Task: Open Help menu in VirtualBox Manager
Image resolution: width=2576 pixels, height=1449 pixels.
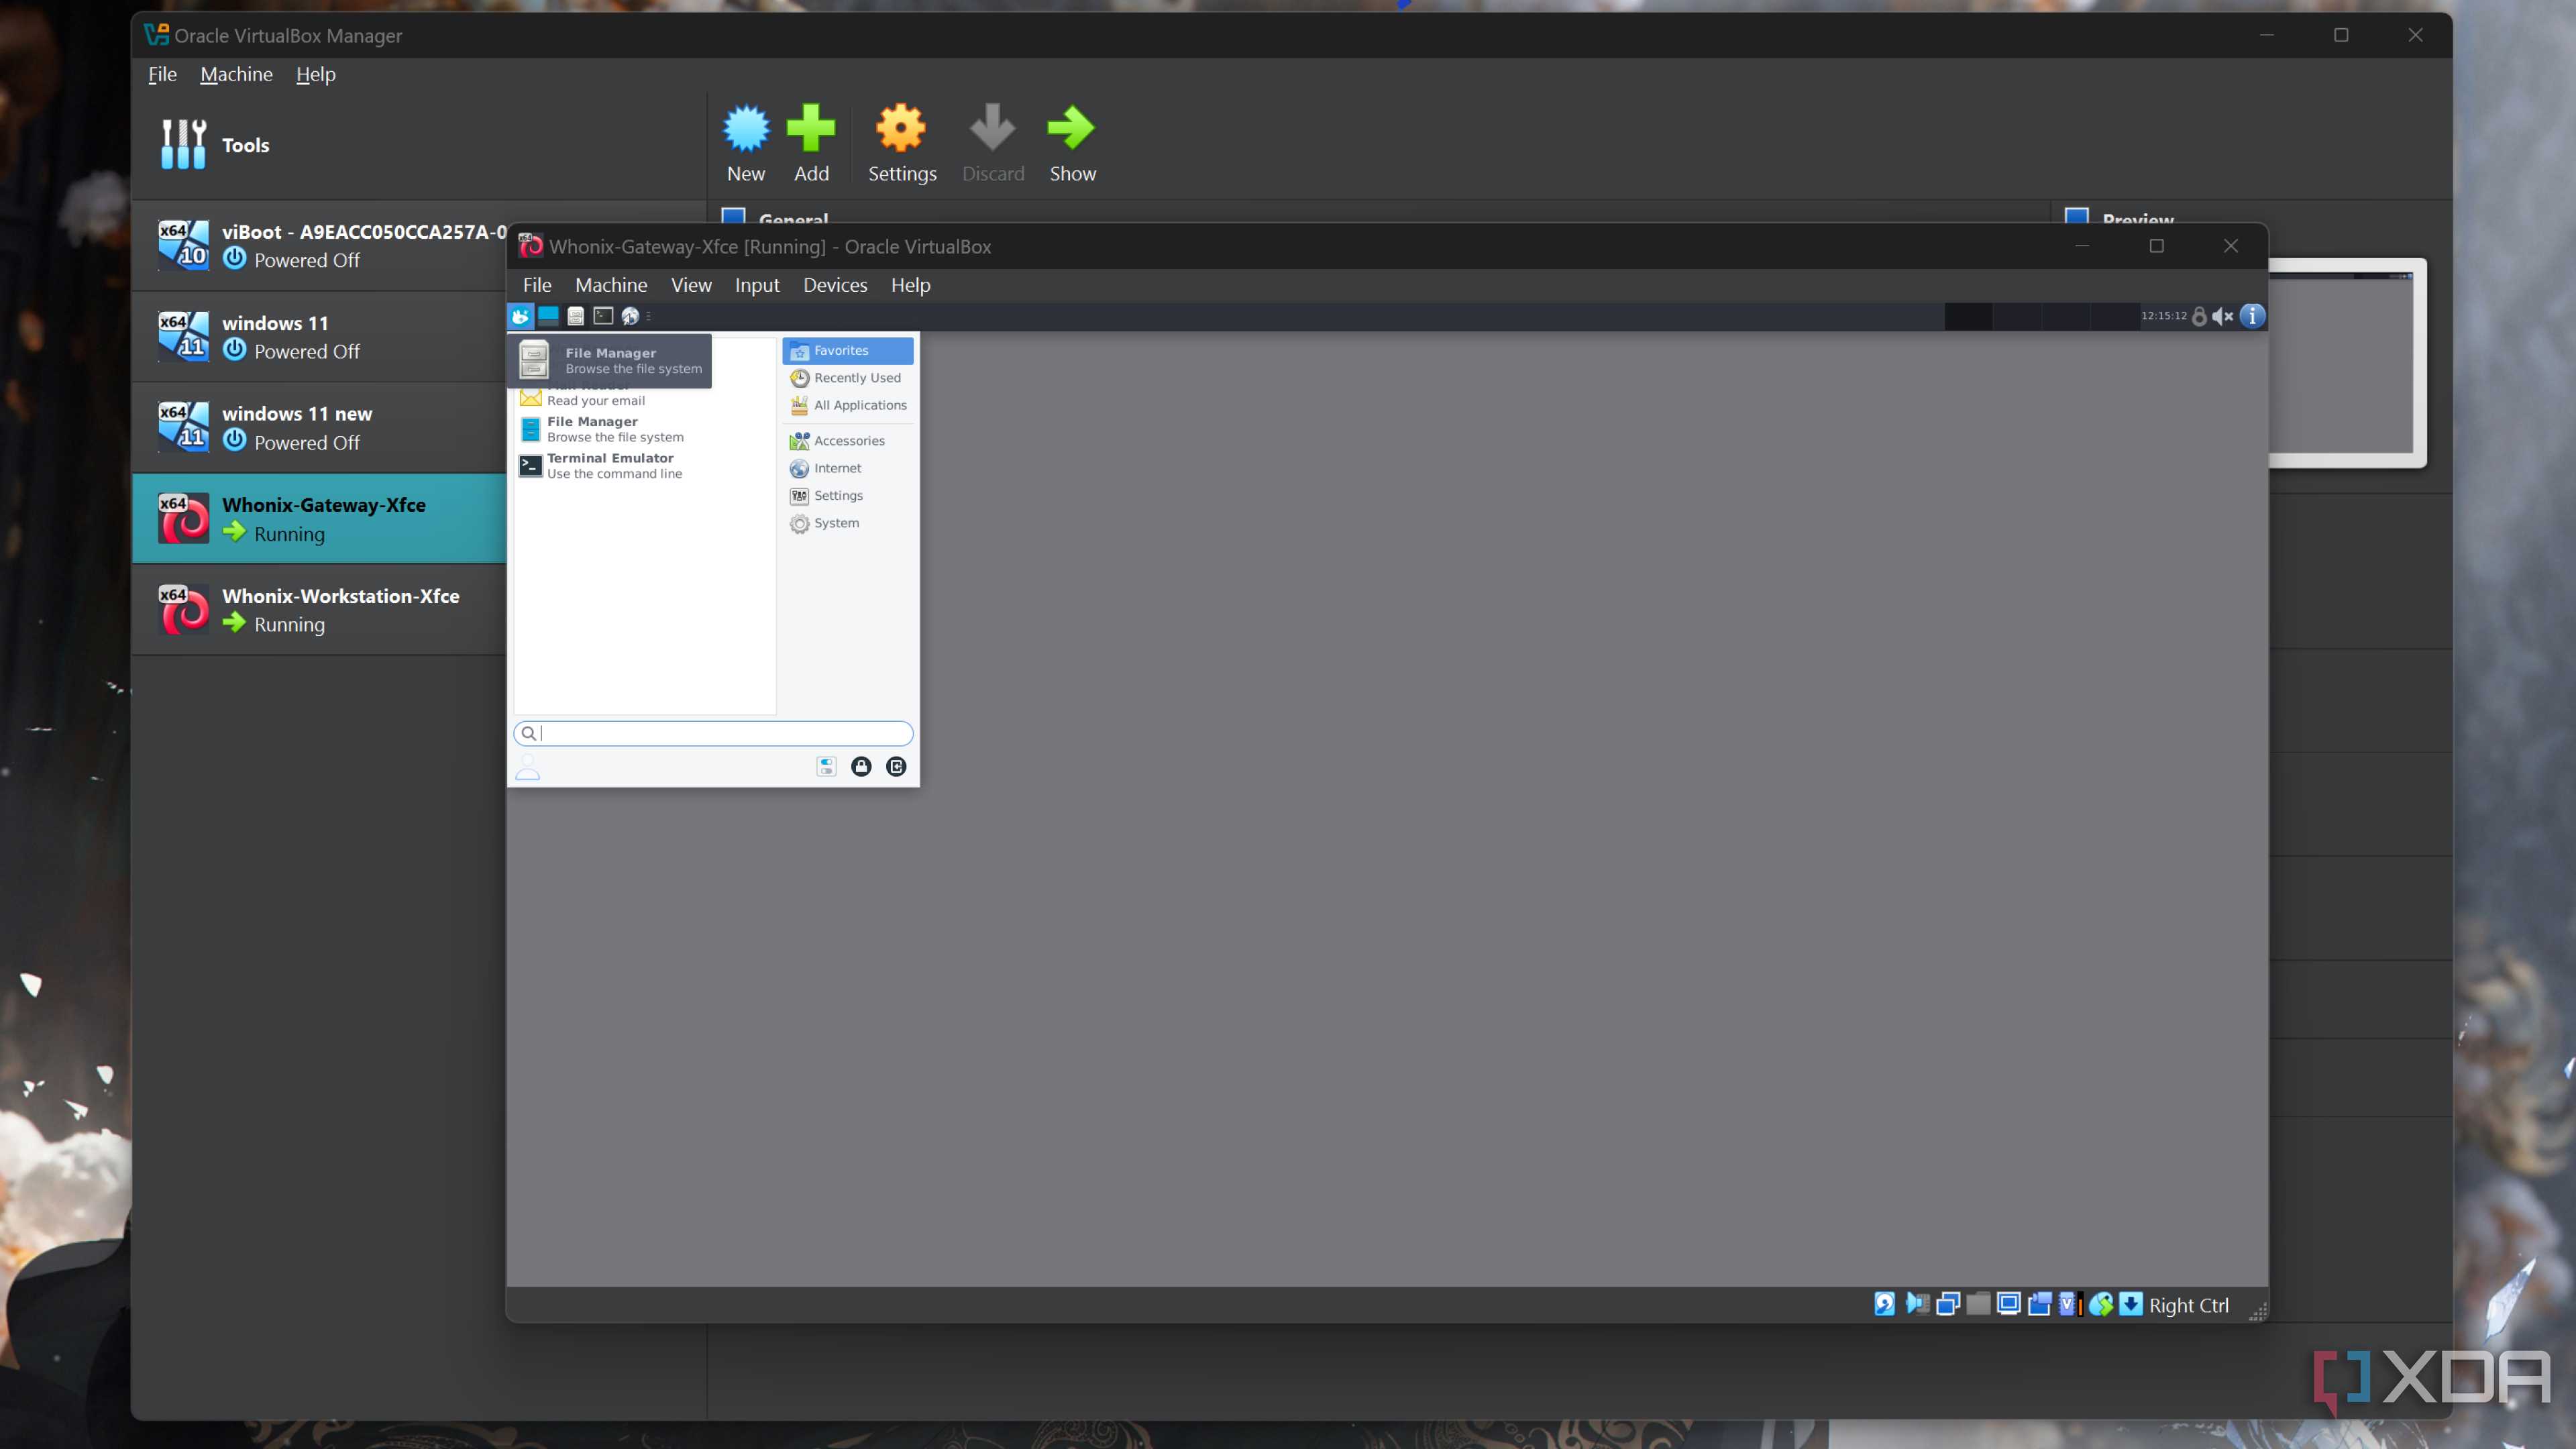Action: (316, 74)
